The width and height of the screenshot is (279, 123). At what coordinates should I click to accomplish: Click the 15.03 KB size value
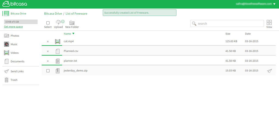coord(231,71)
